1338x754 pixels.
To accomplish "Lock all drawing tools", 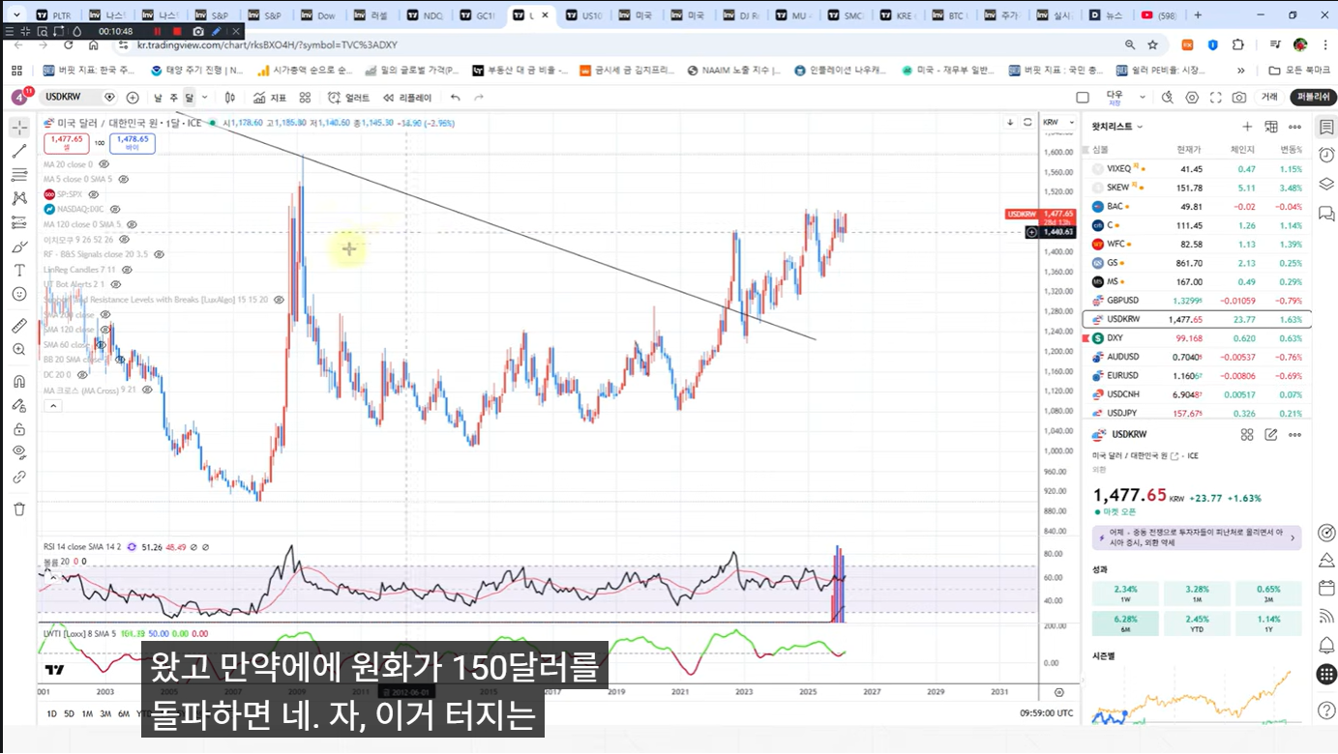I will tap(19, 429).
